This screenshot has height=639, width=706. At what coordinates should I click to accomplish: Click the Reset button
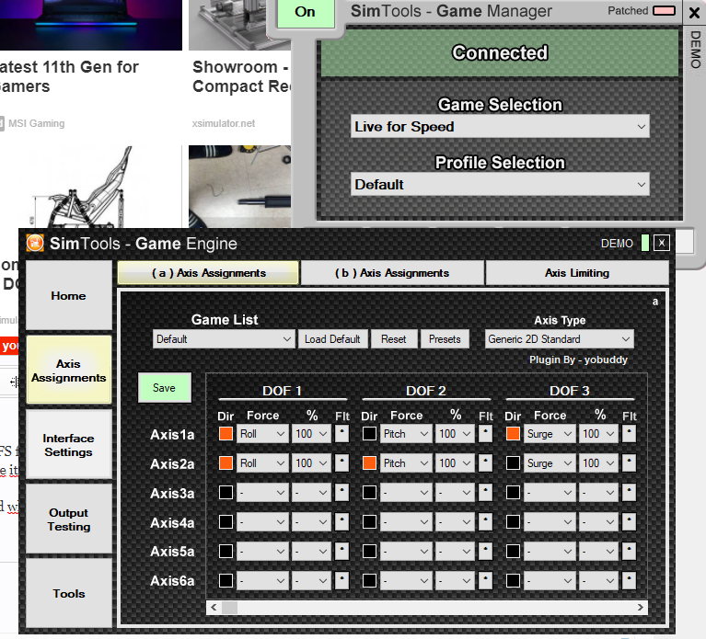pyautogui.click(x=393, y=339)
